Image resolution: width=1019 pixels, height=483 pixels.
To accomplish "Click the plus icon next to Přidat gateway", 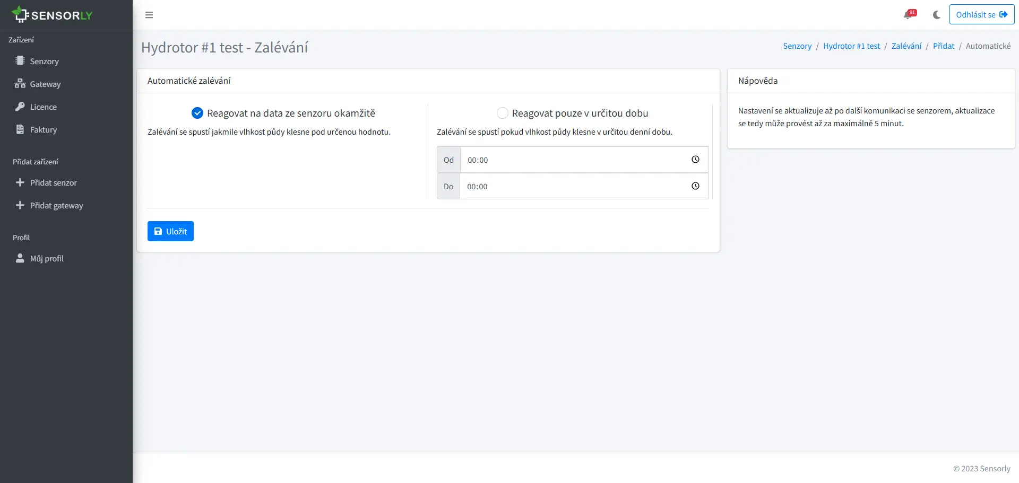I will click(x=19, y=205).
